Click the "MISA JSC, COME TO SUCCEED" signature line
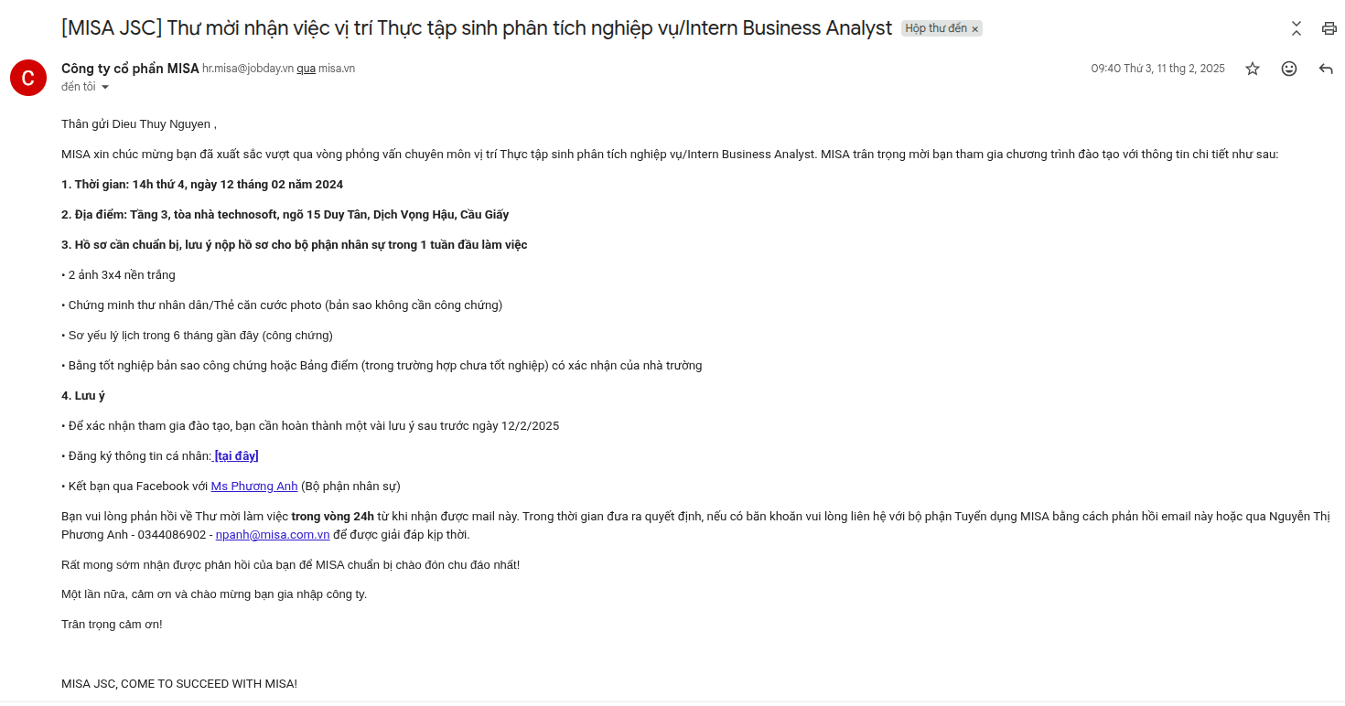The image size is (1345, 706). (179, 683)
